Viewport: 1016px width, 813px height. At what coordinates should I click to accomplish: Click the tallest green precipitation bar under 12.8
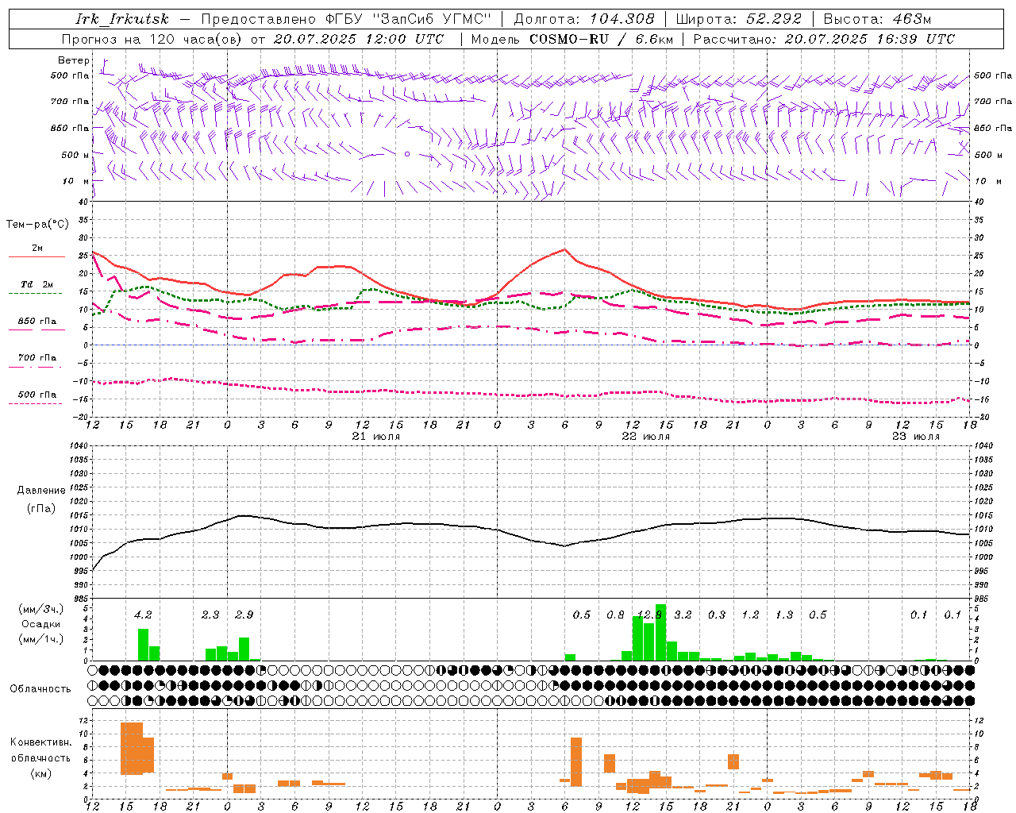coord(660,633)
